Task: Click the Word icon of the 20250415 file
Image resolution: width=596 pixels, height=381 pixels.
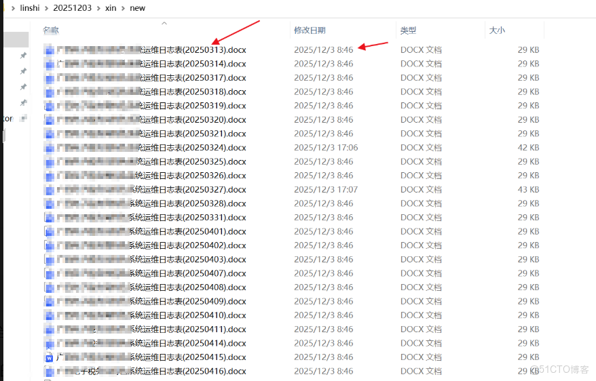Action: point(49,357)
